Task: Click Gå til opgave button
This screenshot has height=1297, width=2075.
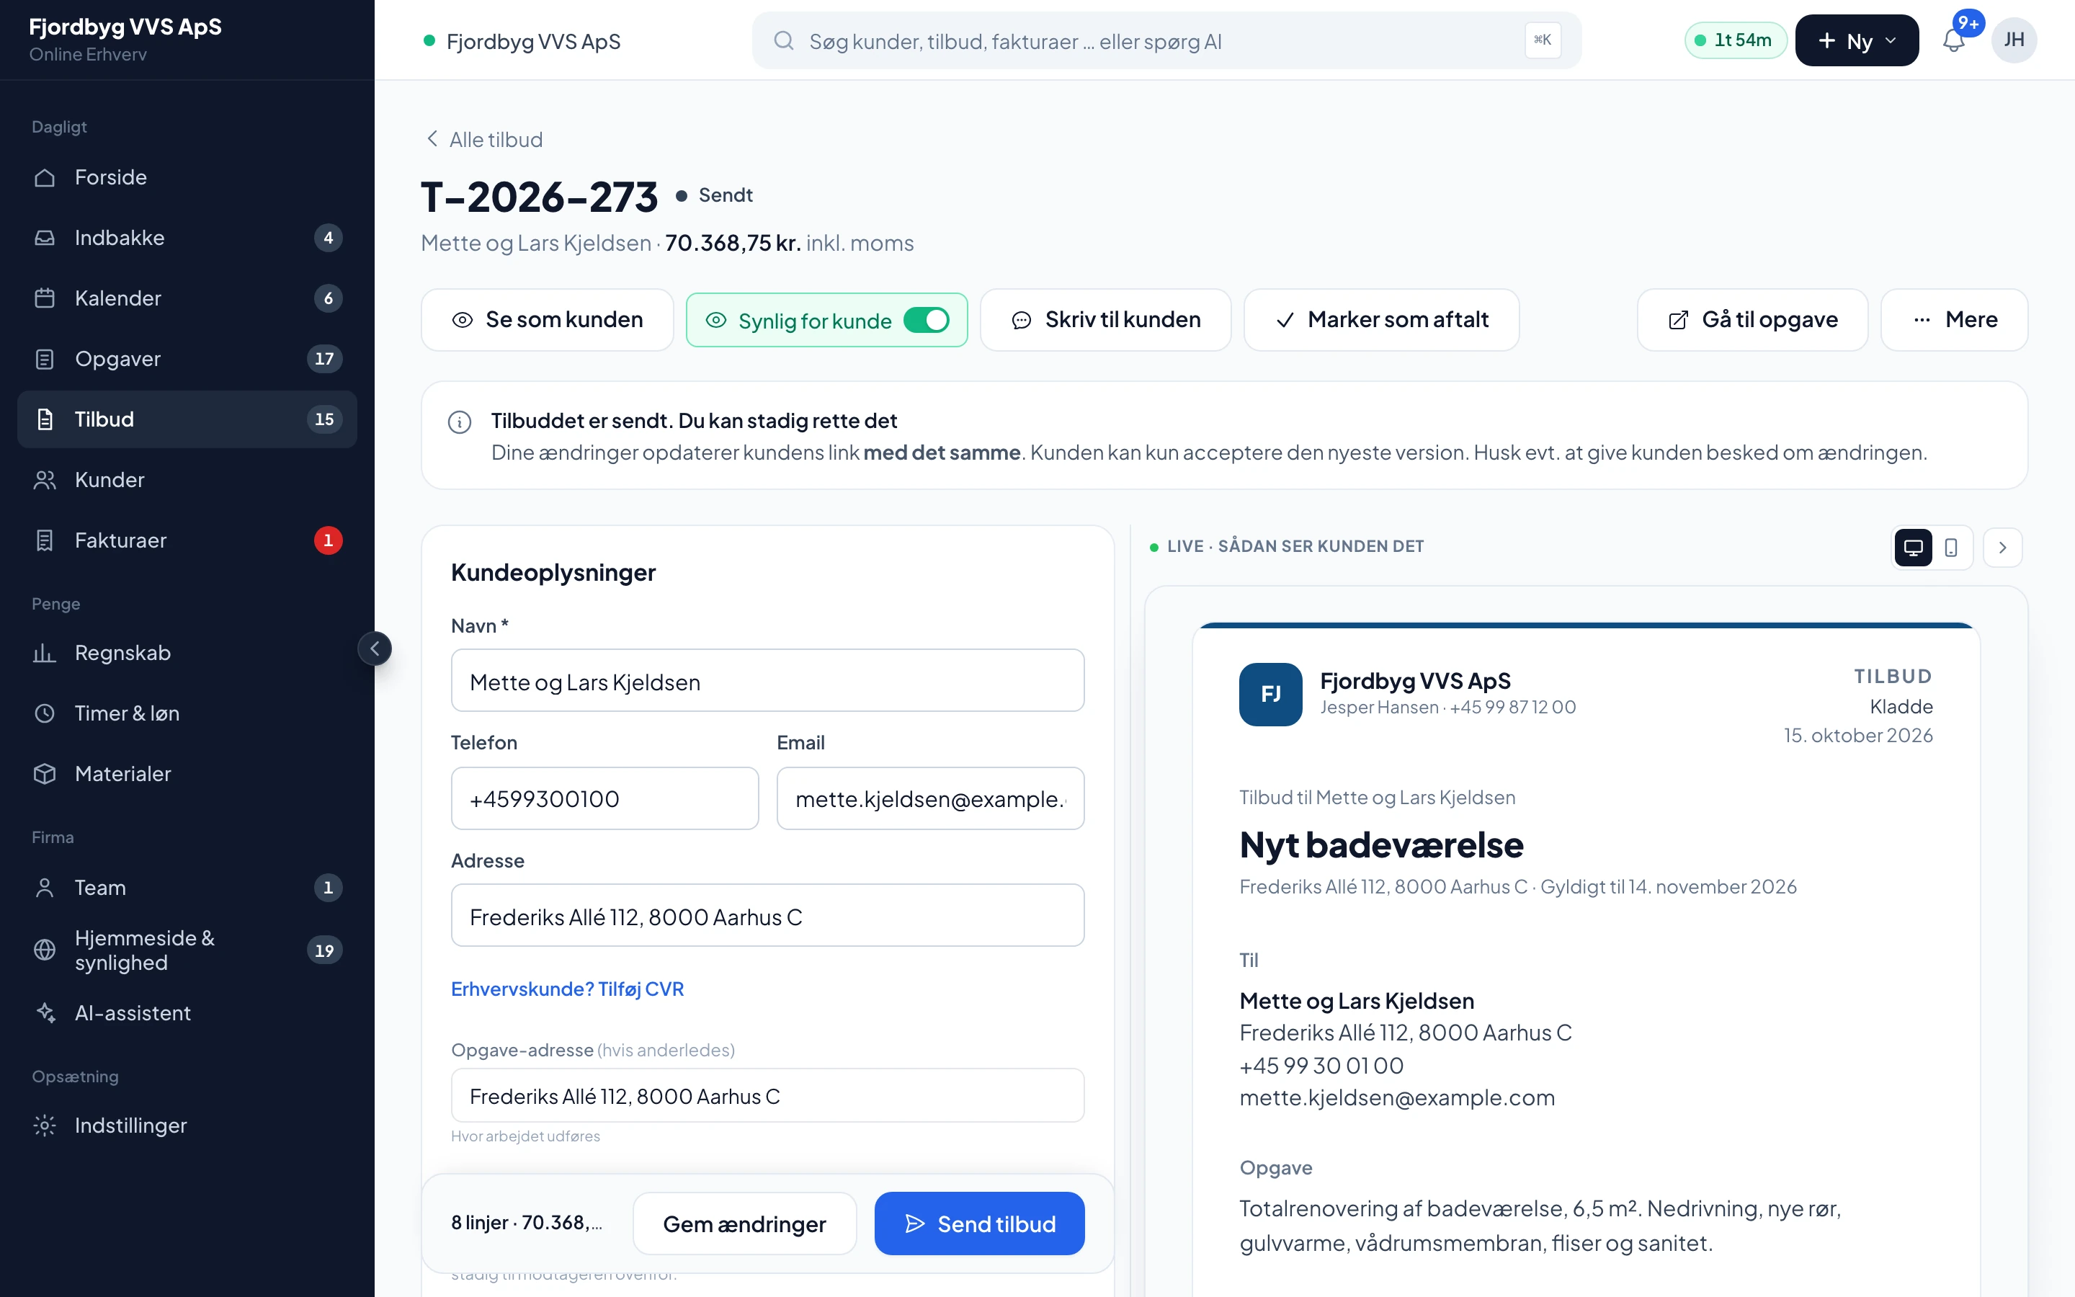Action: click(1752, 320)
